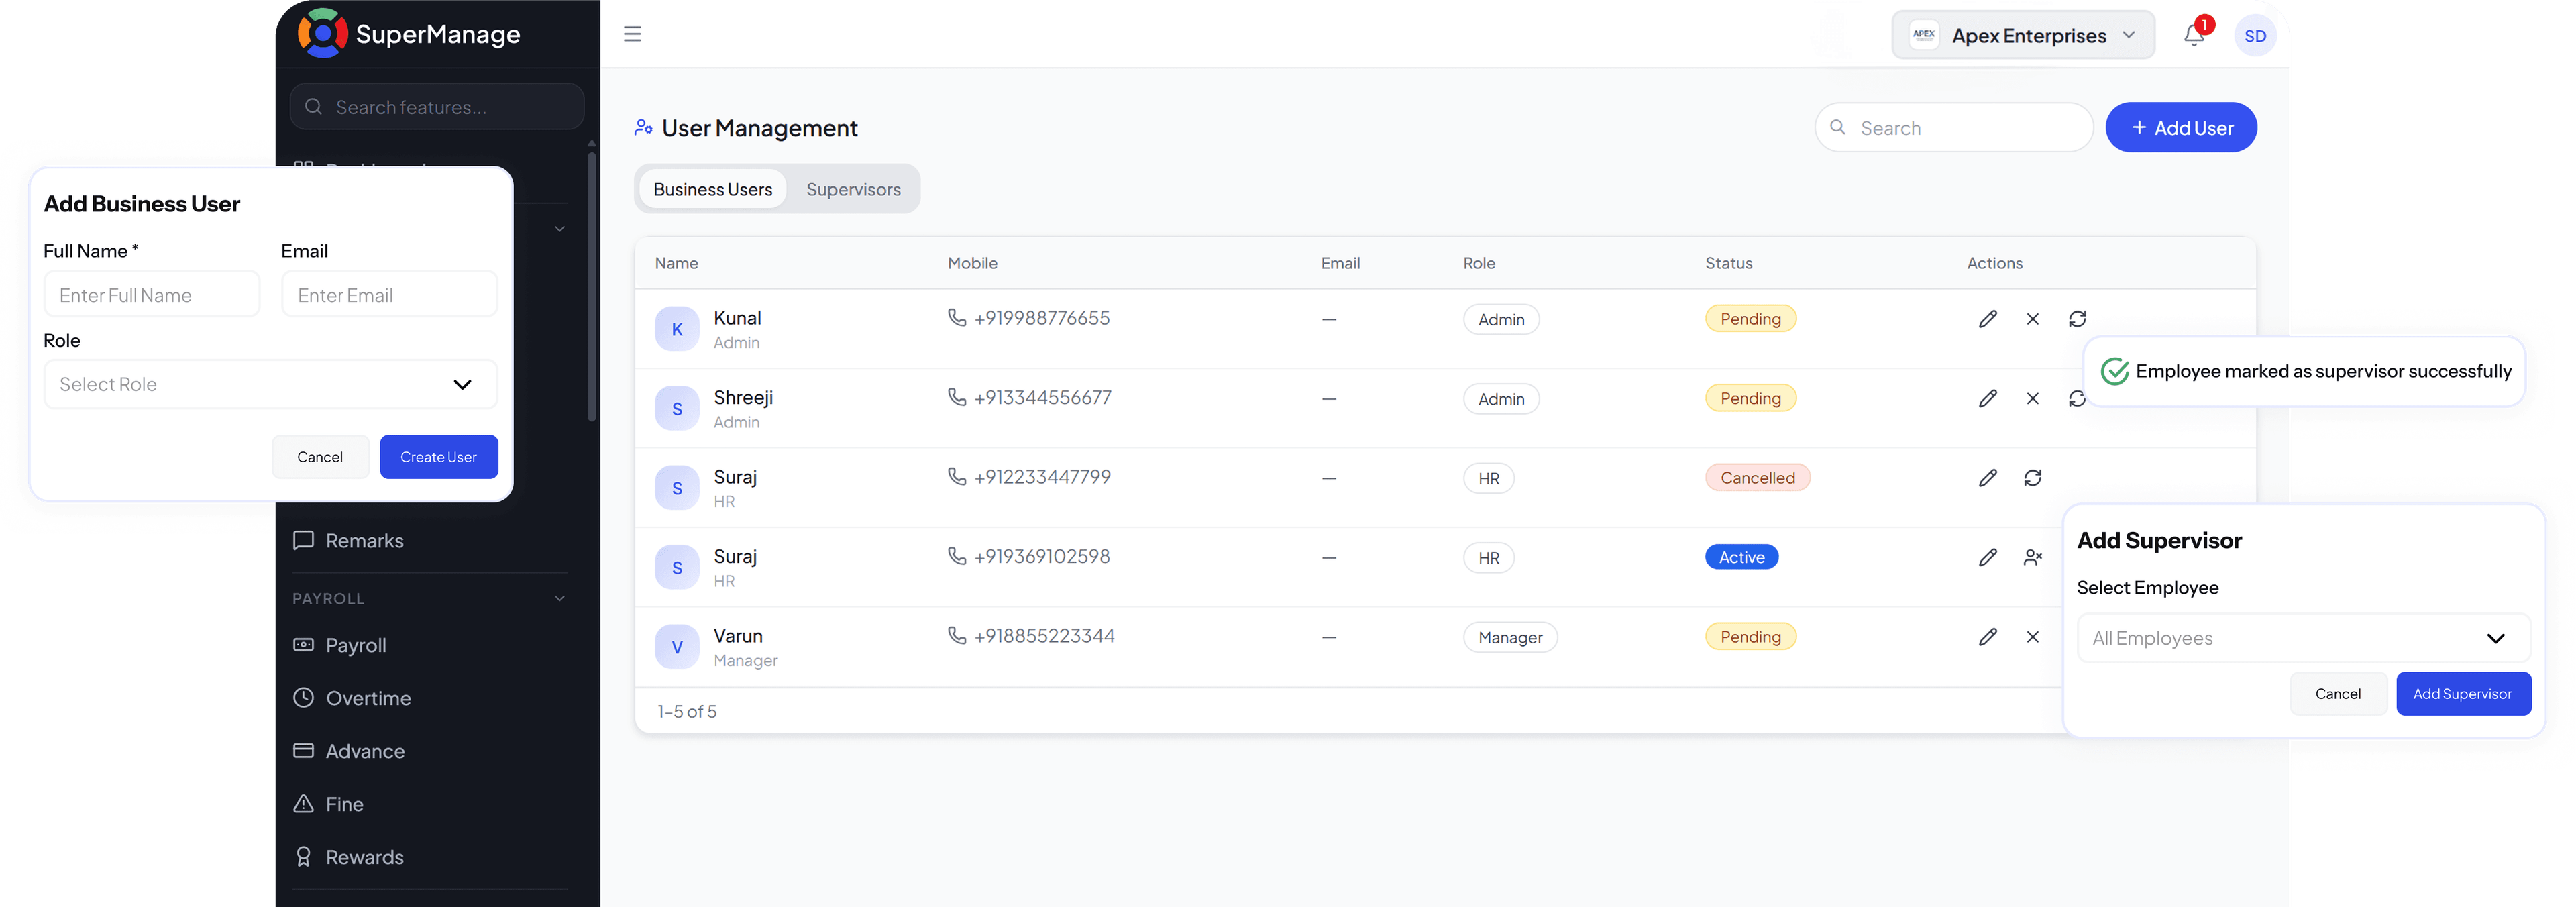Edit the active Suraj user row
This screenshot has height=907, width=2576.
1987,557
